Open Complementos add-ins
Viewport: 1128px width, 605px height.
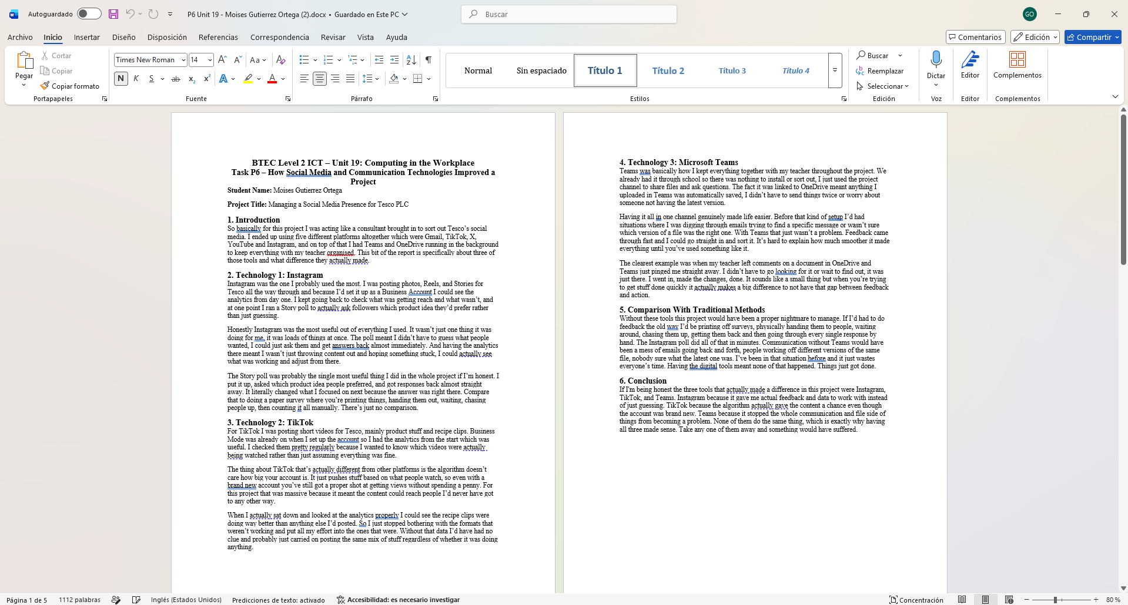click(1017, 65)
